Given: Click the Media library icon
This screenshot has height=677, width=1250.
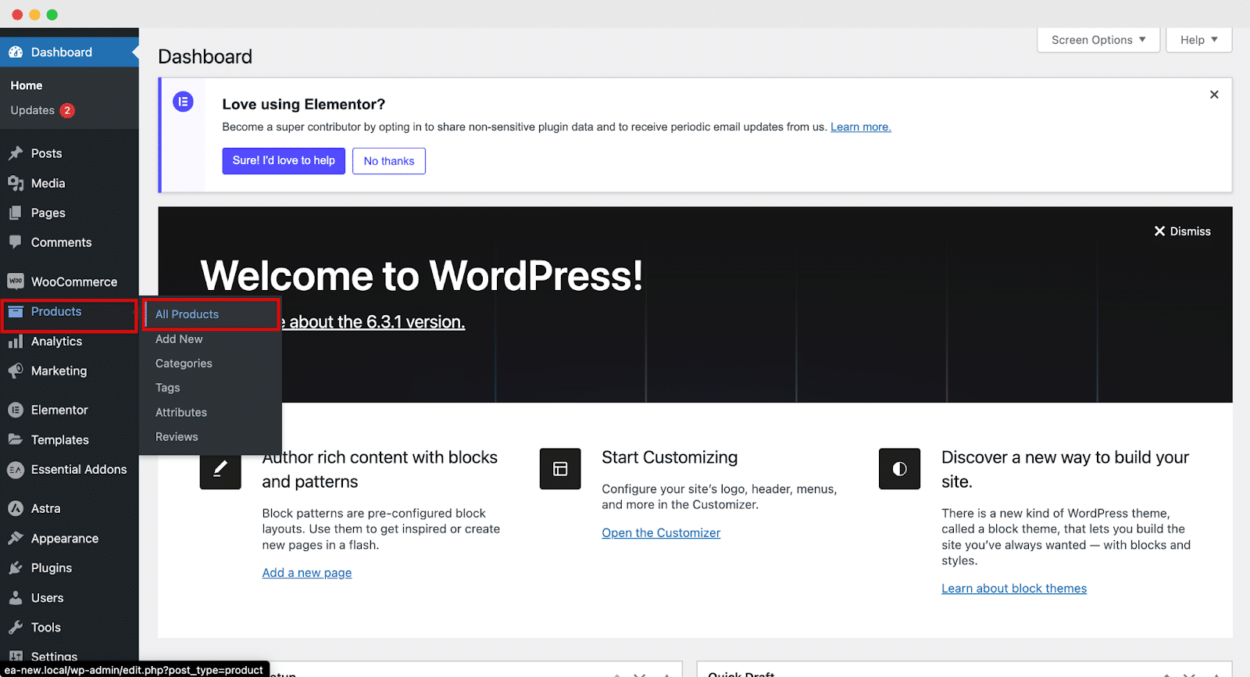Looking at the screenshot, I should coord(16,183).
